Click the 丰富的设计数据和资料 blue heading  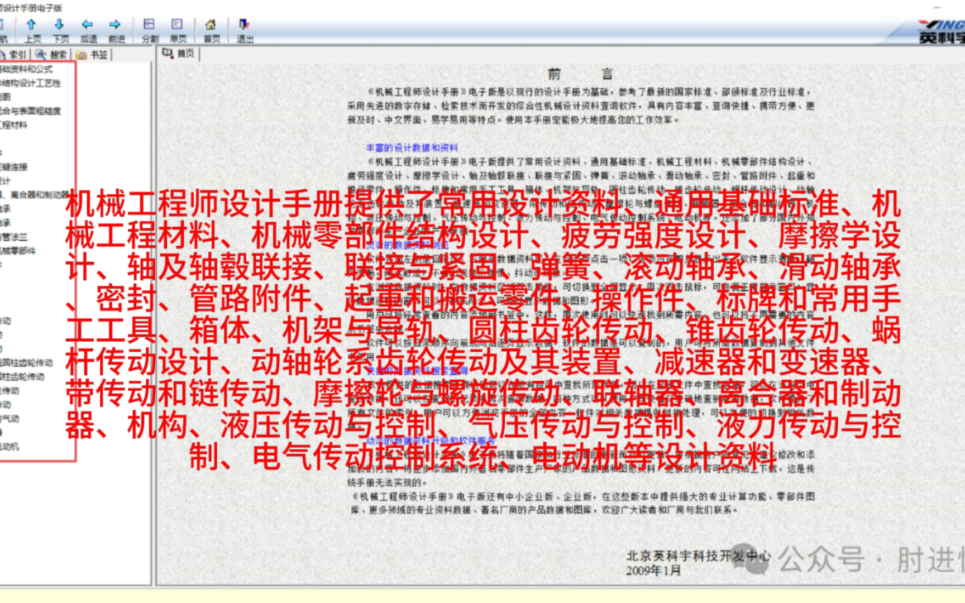click(x=412, y=147)
